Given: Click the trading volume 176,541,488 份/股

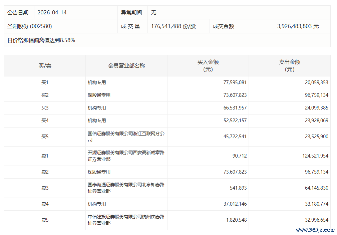Looking at the screenshot, I should tap(173, 26).
